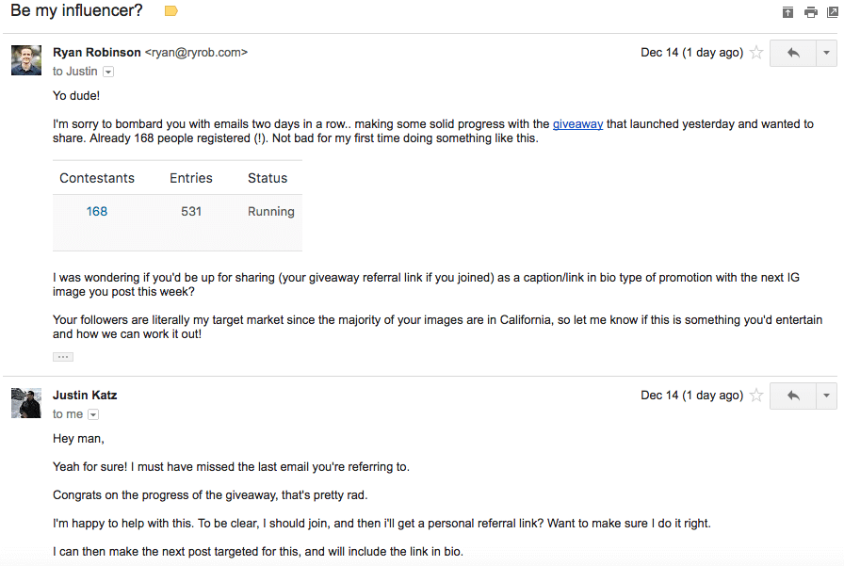Collapse all messages in the thread
The width and height of the screenshot is (844, 566).
(787, 11)
